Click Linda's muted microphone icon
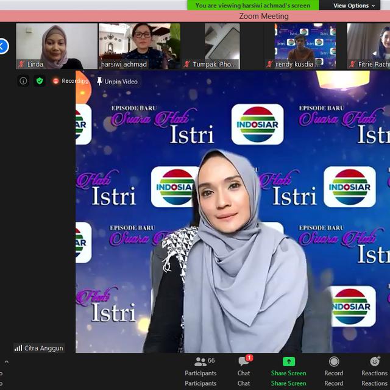 pyautogui.click(x=21, y=64)
